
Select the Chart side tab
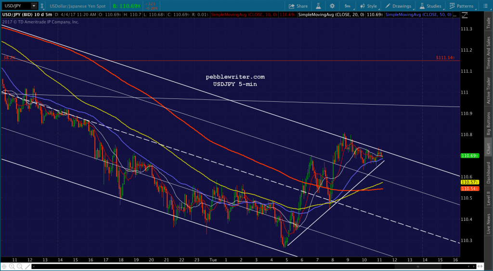488,148
